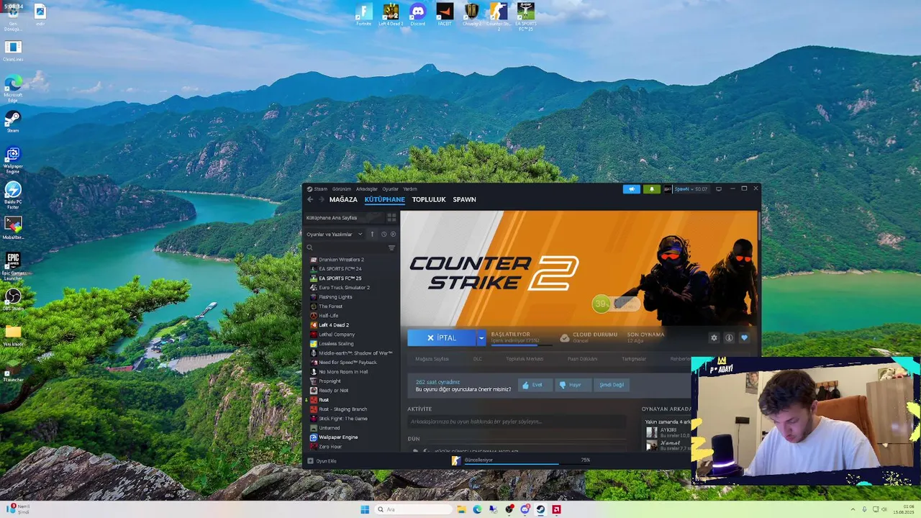
Task: Open the Counter-Strike 2 desktop shortcut
Action: point(498,16)
